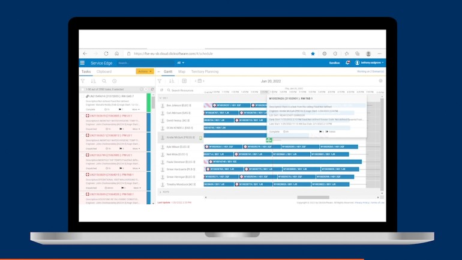The height and width of the screenshot is (260, 462).
Task: Click the pop-out icon beside Search Resources
Action: 161,90
